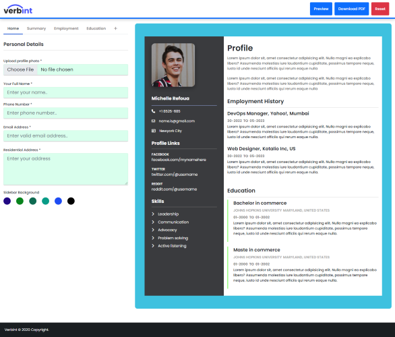
Task: Click the phone number +1 8525-685
Action: point(169,111)
